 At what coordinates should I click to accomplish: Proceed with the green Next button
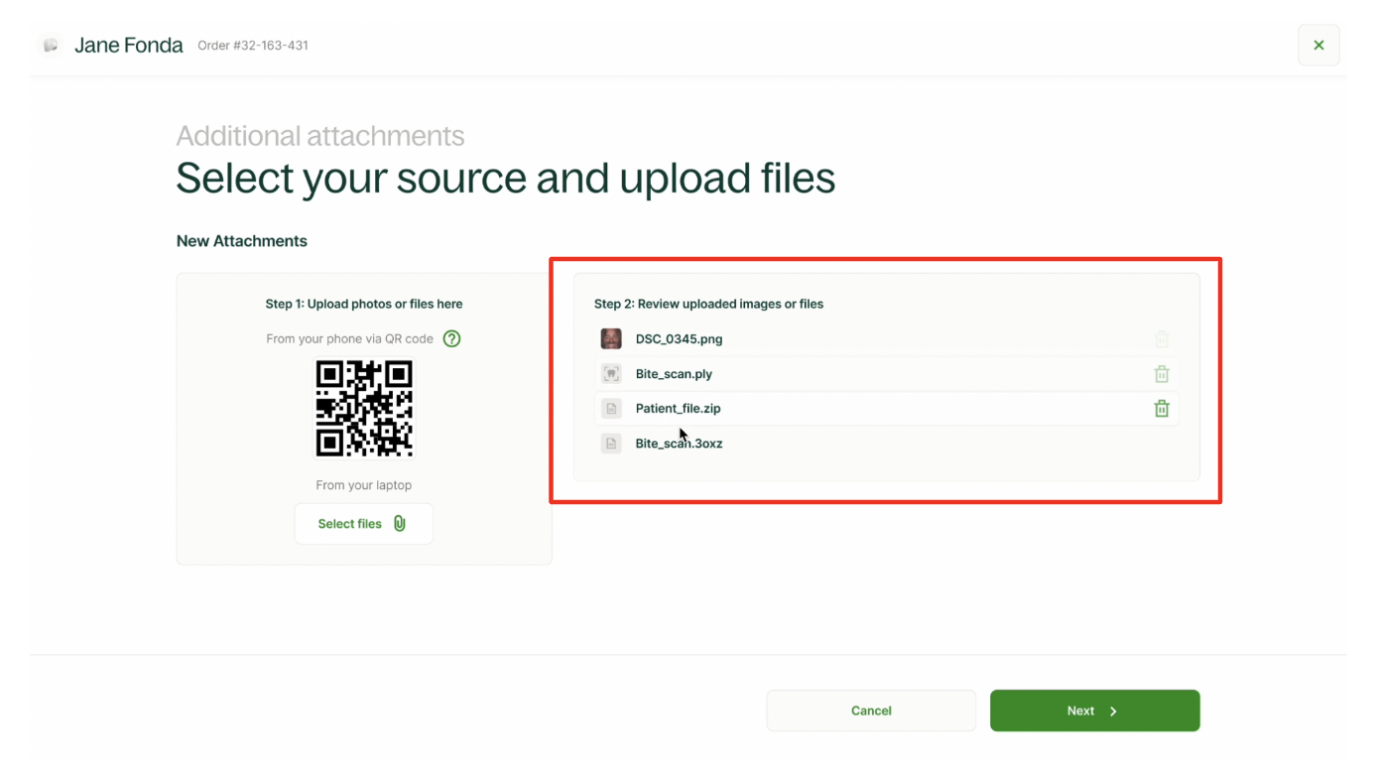tap(1094, 710)
